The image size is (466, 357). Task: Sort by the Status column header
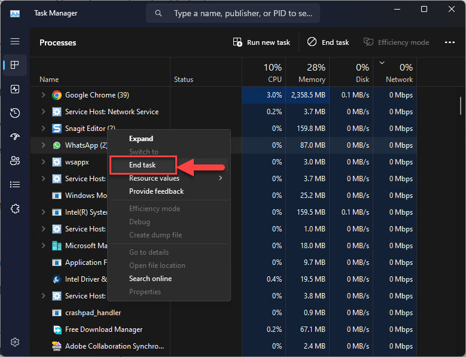click(206, 72)
